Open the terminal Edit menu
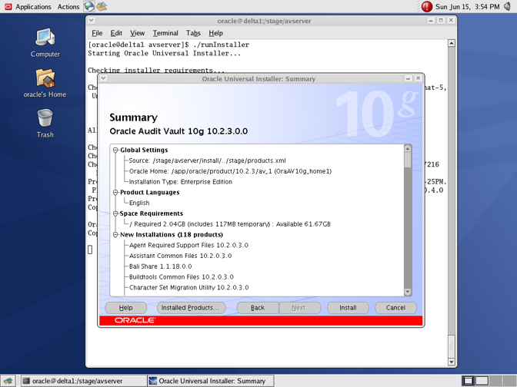 click(116, 33)
